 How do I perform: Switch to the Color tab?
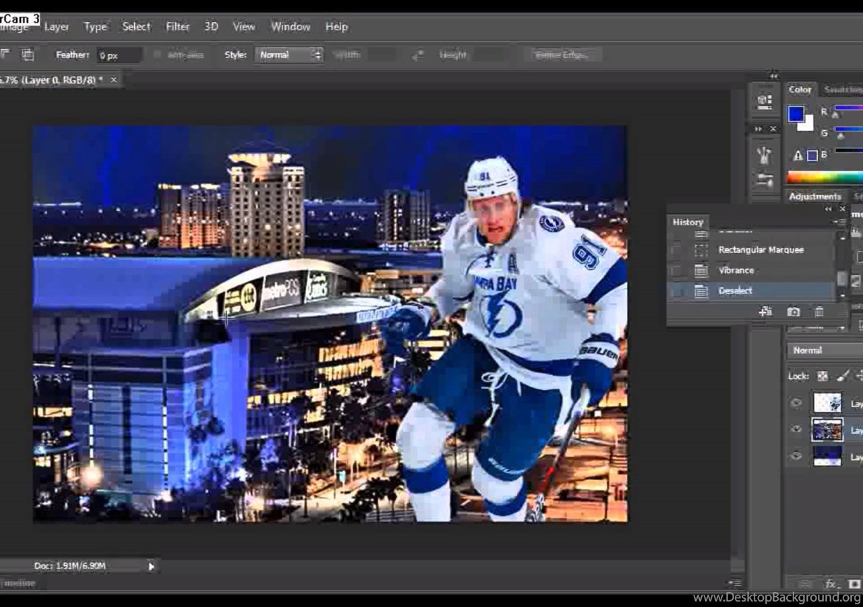(x=800, y=90)
